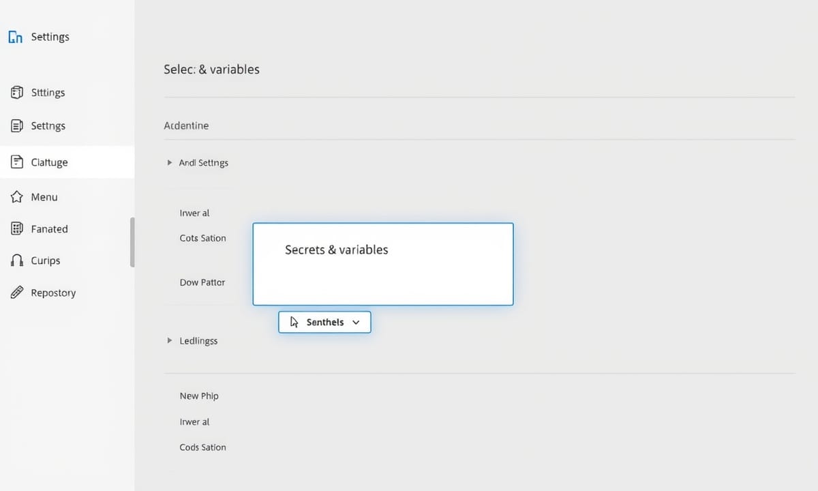This screenshot has width=818, height=491.
Task: Click the Acdentine section label
Action: [x=186, y=125]
